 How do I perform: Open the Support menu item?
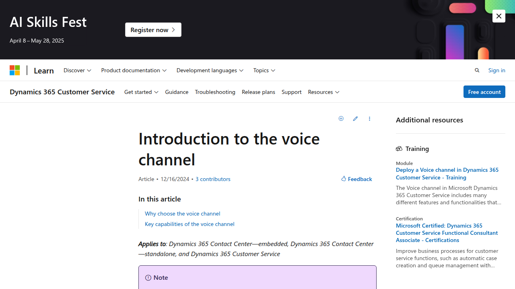(x=291, y=92)
